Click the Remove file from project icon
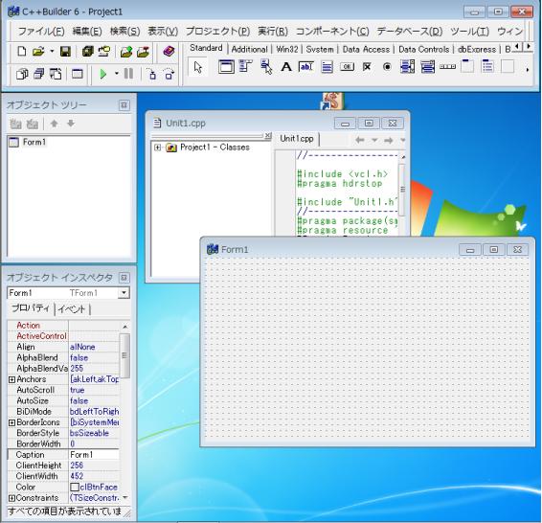The height and width of the screenshot is (523, 542). (x=143, y=52)
